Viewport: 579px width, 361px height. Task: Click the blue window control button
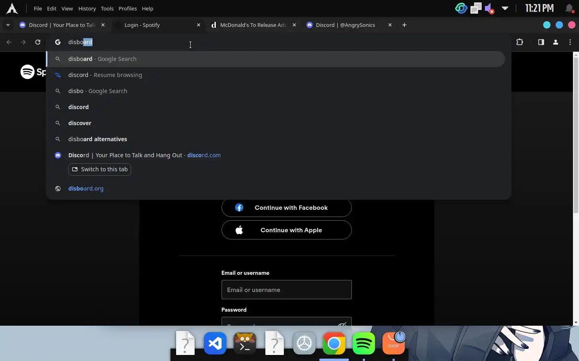[x=559, y=25]
